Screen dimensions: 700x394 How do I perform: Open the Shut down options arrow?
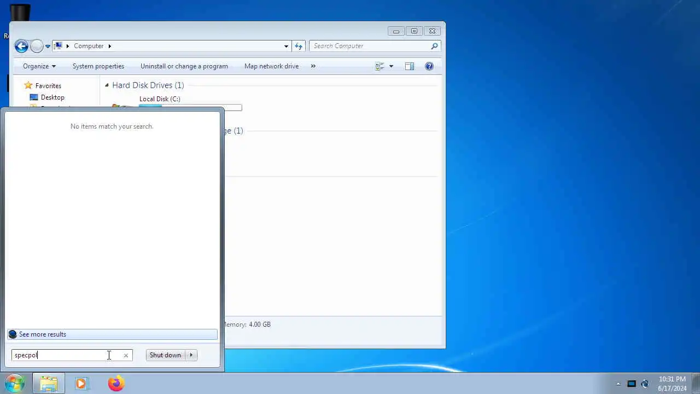191,355
